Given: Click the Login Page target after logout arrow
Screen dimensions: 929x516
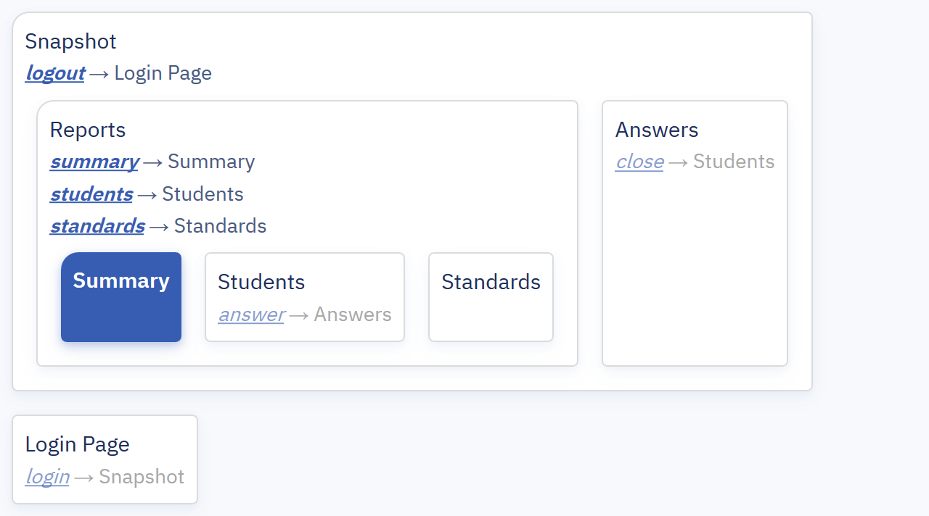Looking at the screenshot, I should [x=163, y=73].
